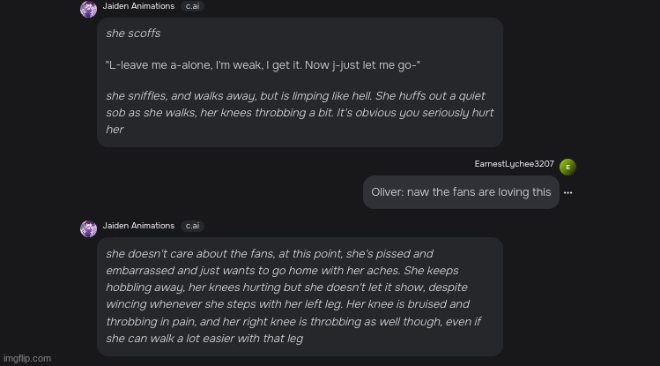Viewport: 660px width, 366px height.
Task: Click the c.ai badge on the last message
Action: click(x=192, y=226)
